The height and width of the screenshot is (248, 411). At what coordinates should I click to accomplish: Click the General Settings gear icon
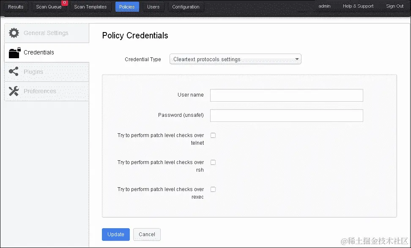(14, 33)
